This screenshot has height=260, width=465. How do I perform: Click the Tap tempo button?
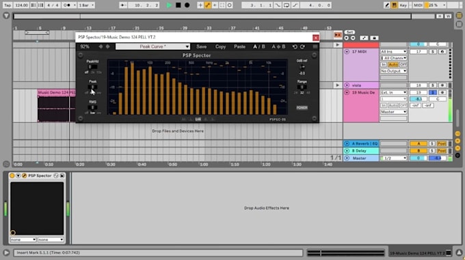point(8,5)
